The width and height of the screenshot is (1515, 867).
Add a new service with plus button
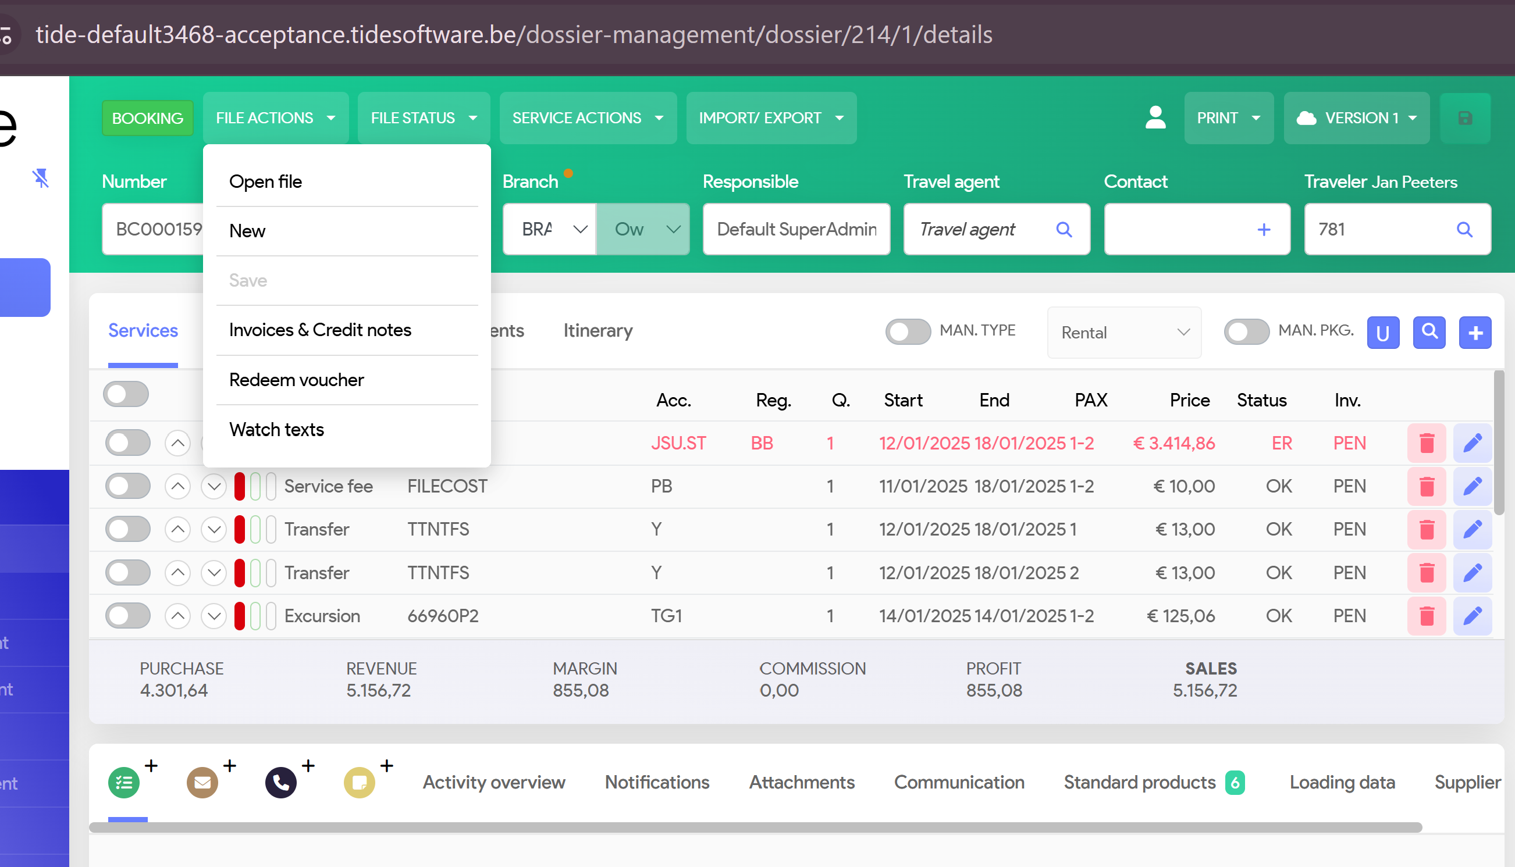pos(1474,332)
